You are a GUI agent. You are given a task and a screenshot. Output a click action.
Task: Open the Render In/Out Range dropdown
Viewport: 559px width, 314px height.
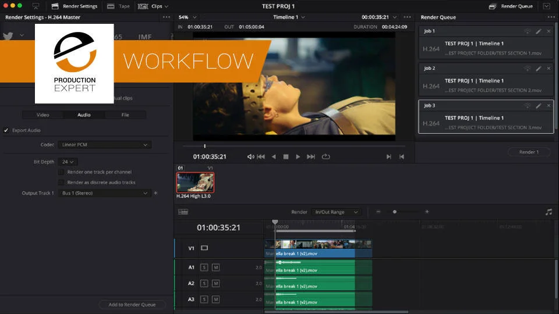[x=335, y=212]
